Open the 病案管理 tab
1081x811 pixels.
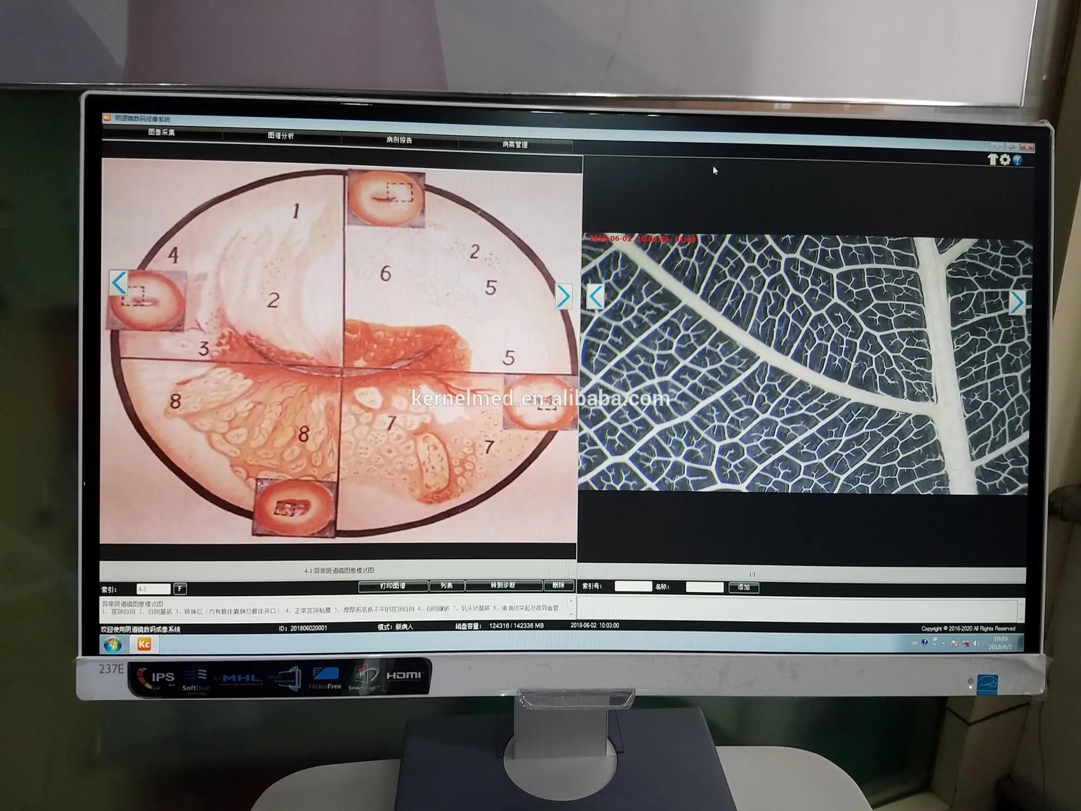pos(515,144)
